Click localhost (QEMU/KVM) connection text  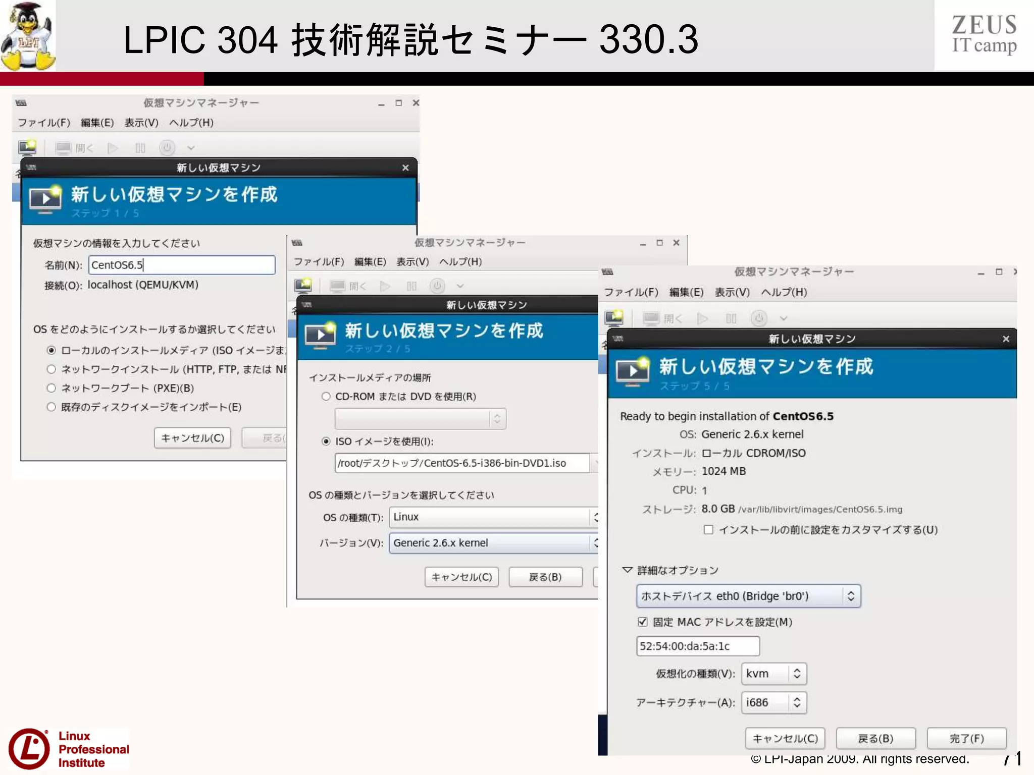pos(143,285)
